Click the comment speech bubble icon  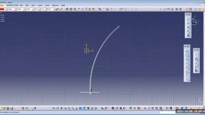[x=106, y=108]
